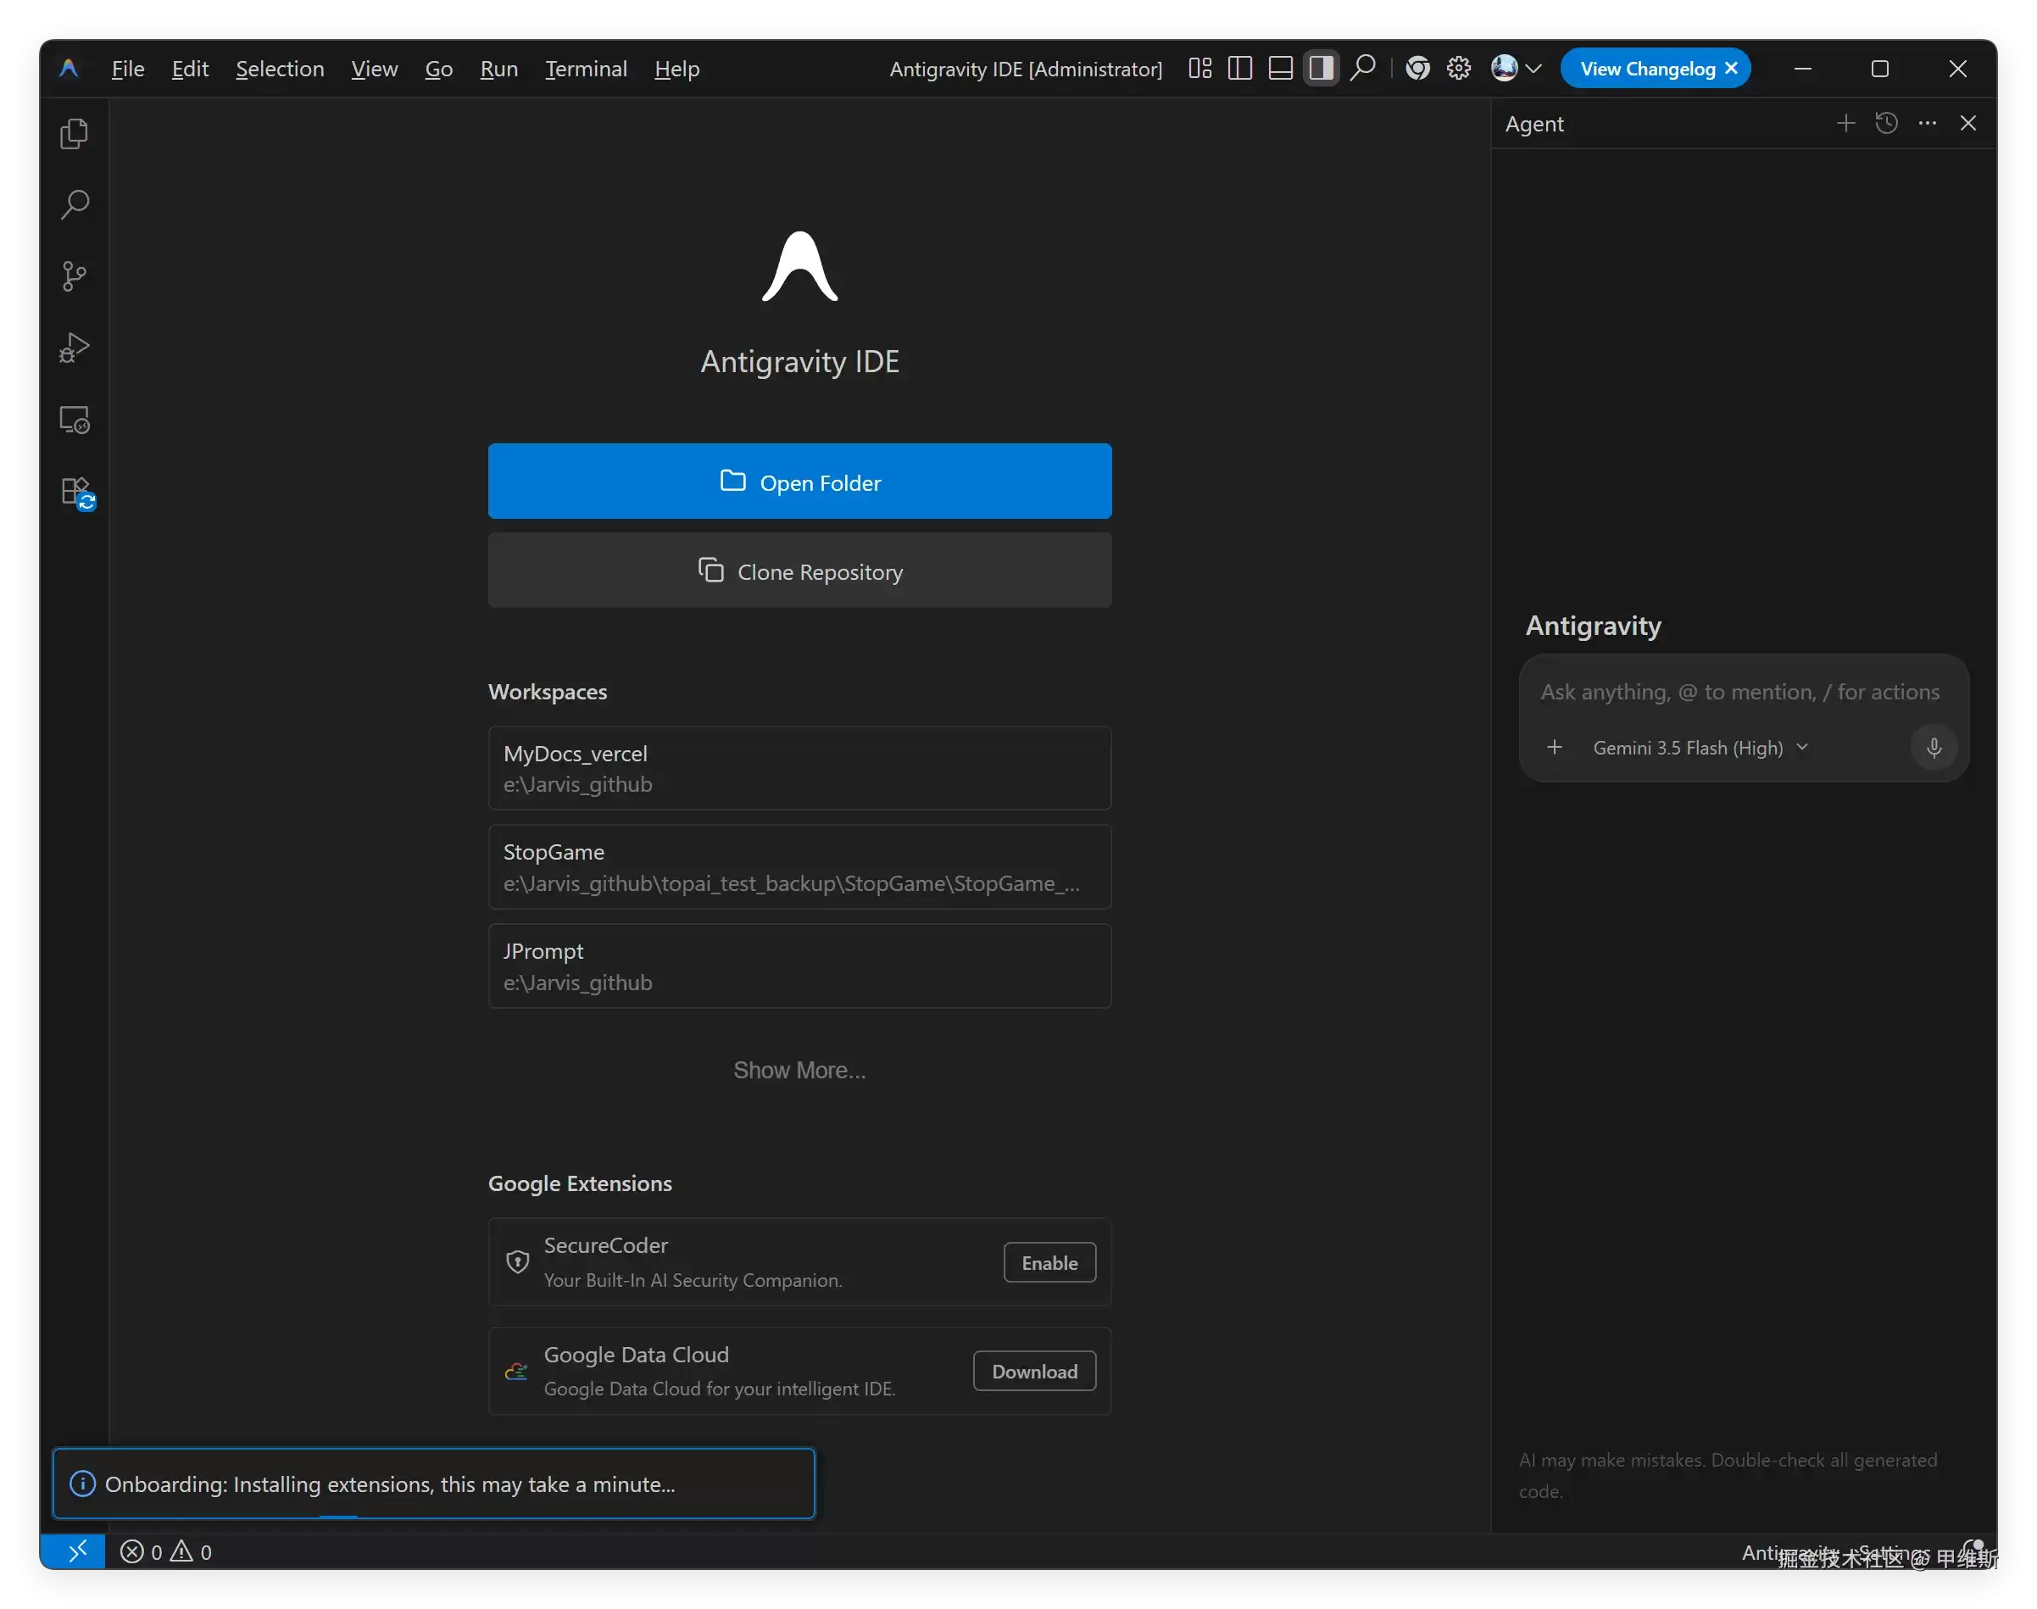
Task: Open the Go menu
Action: 439,69
